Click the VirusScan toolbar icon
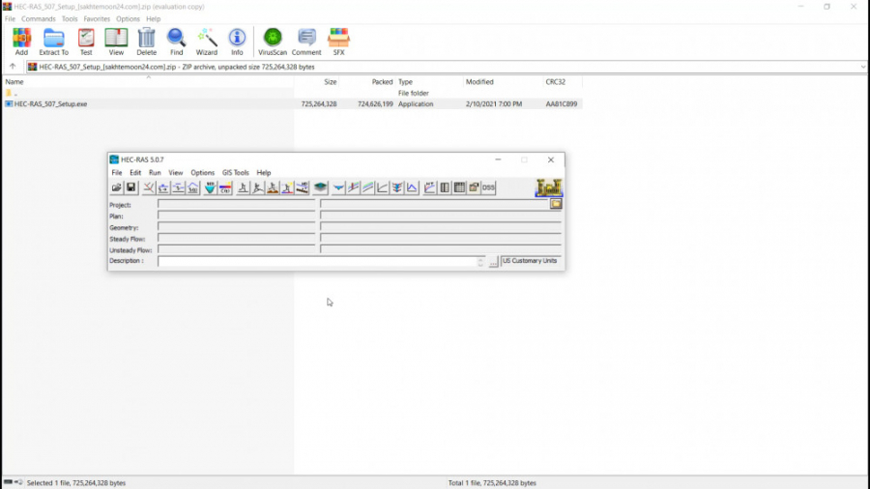Image resolution: width=870 pixels, height=489 pixels. tap(273, 41)
